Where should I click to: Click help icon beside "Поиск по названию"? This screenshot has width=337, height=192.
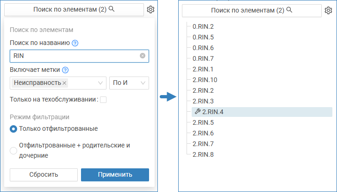point(75,43)
